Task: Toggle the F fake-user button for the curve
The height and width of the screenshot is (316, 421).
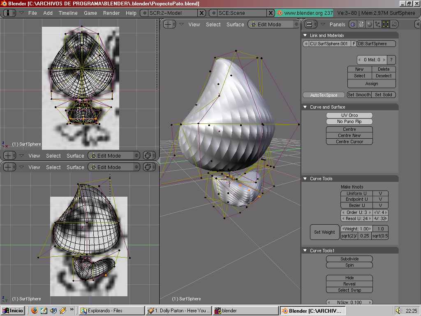Action: point(354,44)
